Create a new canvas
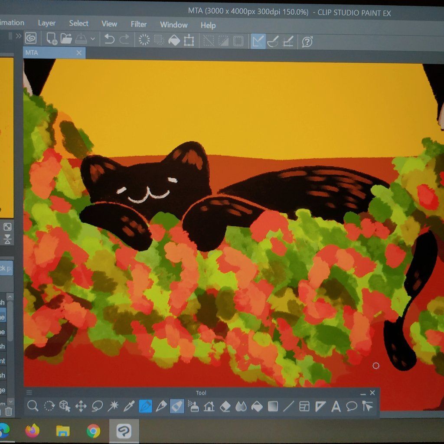 point(52,39)
